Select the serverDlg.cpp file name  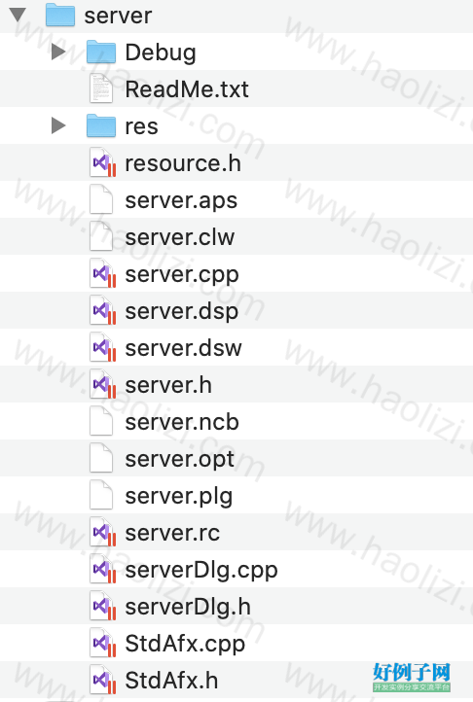pos(201,571)
